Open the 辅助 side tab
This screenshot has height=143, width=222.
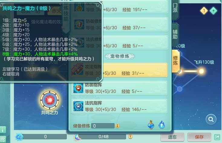pos(175,34)
